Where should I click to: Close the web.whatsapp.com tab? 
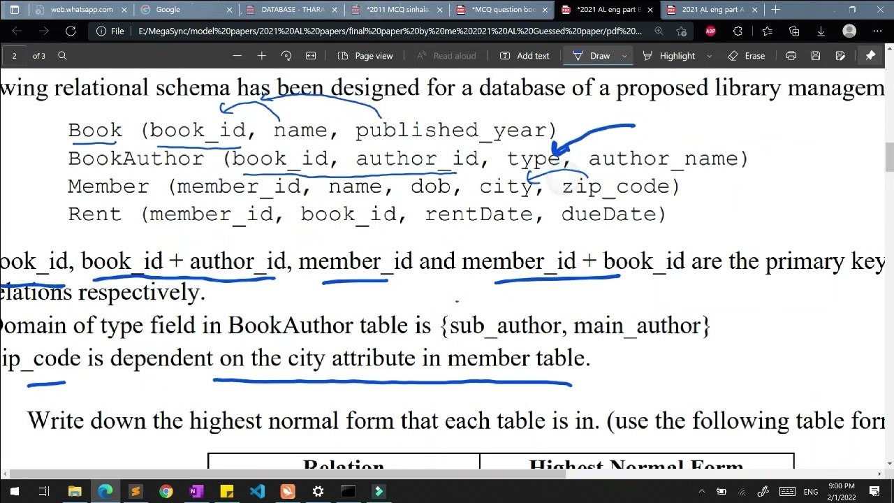click(124, 10)
